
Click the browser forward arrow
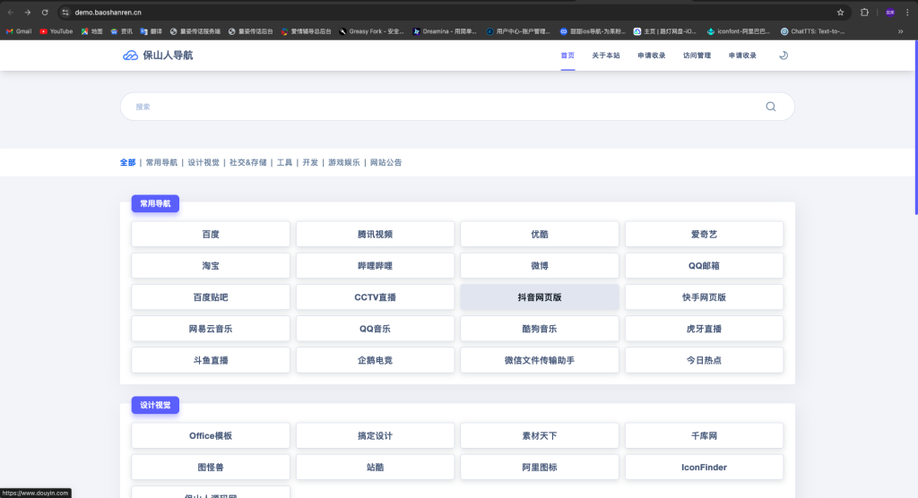28,13
